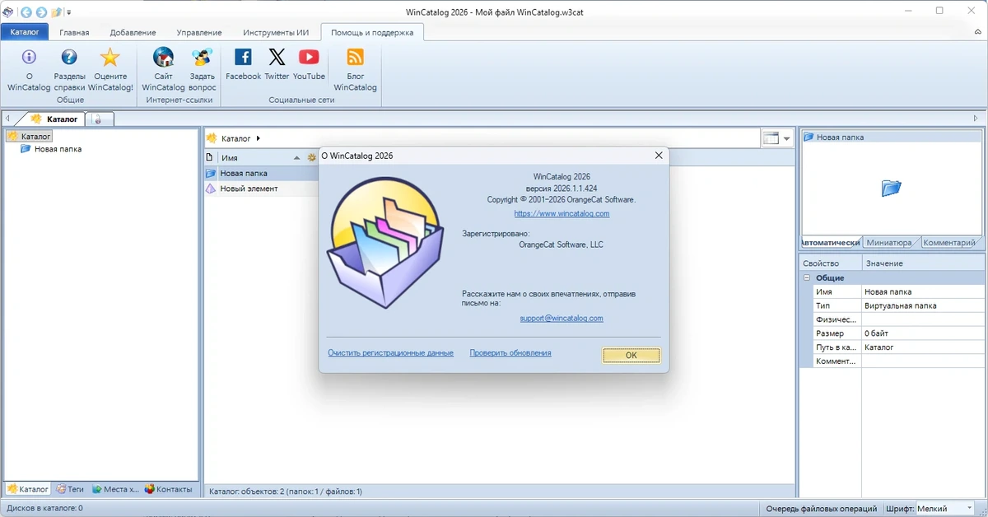Click the file icon column header
The image size is (988, 517).
[x=210, y=157]
